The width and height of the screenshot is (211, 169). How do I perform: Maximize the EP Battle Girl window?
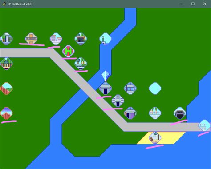tap(193, 4)
